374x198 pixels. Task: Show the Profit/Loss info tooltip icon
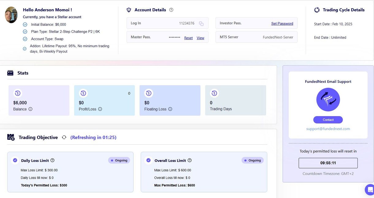pyautogui.click(x=100, y=109)
